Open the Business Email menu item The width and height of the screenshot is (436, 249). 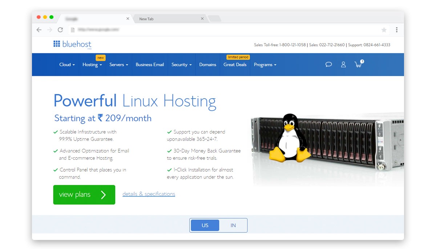[x=150, y=65]
